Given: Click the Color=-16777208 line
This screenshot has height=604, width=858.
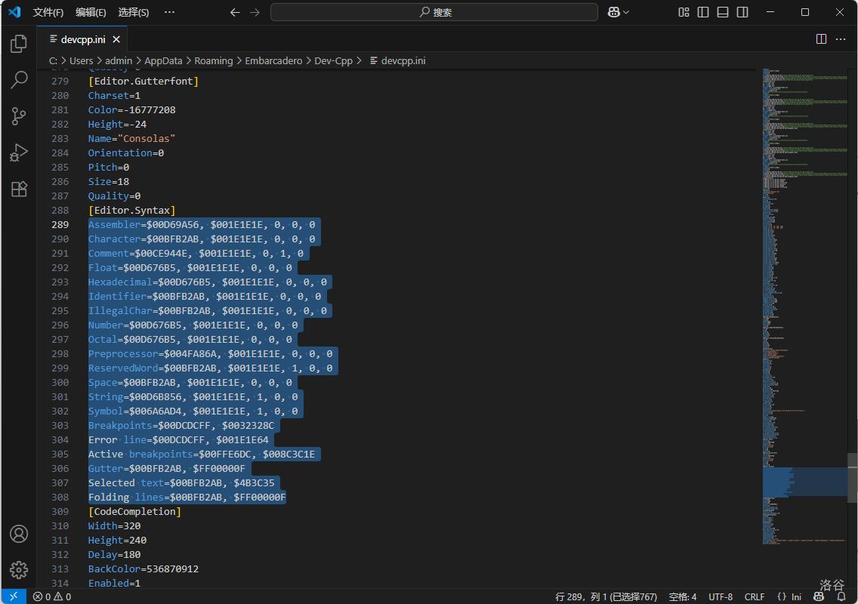Looking at the screenshot, I should (x=132, y=110).
